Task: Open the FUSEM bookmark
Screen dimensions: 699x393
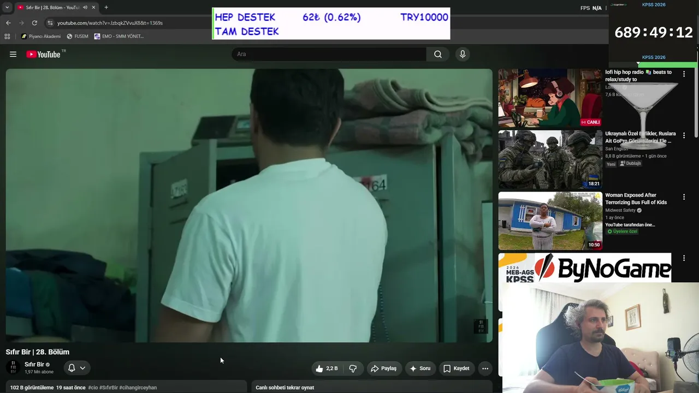Action: pos(77,37)
